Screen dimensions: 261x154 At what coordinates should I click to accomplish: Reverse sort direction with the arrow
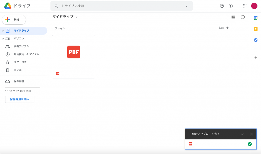tap(228, 28)
